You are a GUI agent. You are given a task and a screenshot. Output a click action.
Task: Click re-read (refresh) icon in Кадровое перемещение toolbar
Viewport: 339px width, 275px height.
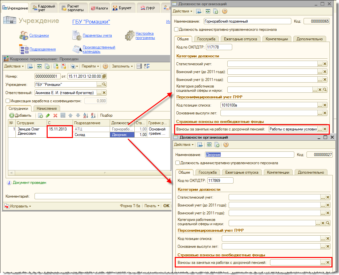tap(39, 66)
